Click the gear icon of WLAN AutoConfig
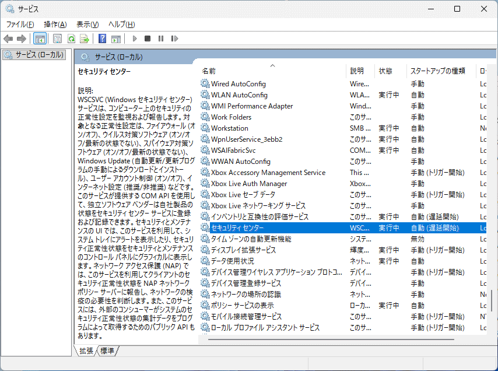Viewport: 498px width, 371px height. coord(205,94)
